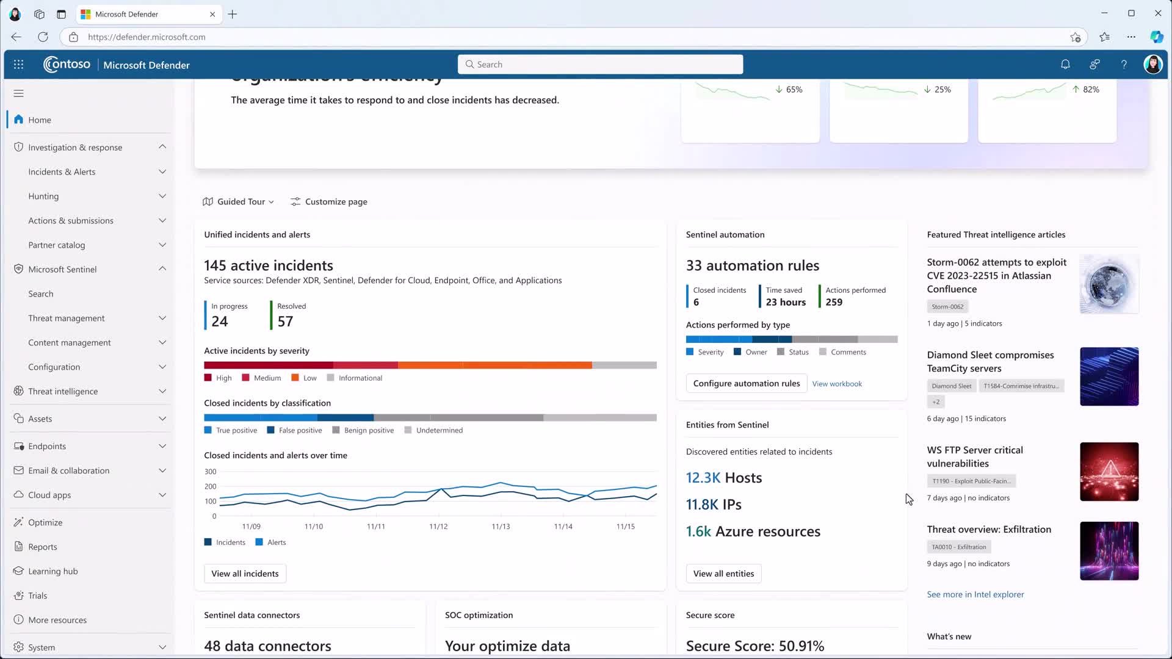Click the Optimize wand icon
This screenshot has width=1172, height=659.
coord(18,522)
